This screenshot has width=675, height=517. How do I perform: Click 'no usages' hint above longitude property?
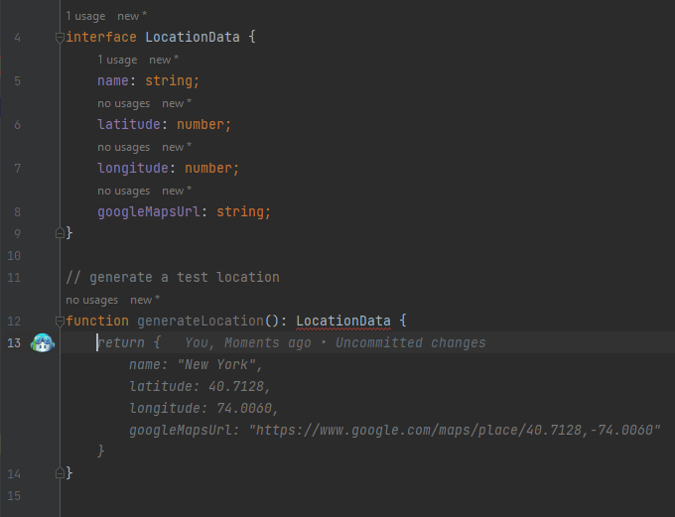tap(123, 147)
